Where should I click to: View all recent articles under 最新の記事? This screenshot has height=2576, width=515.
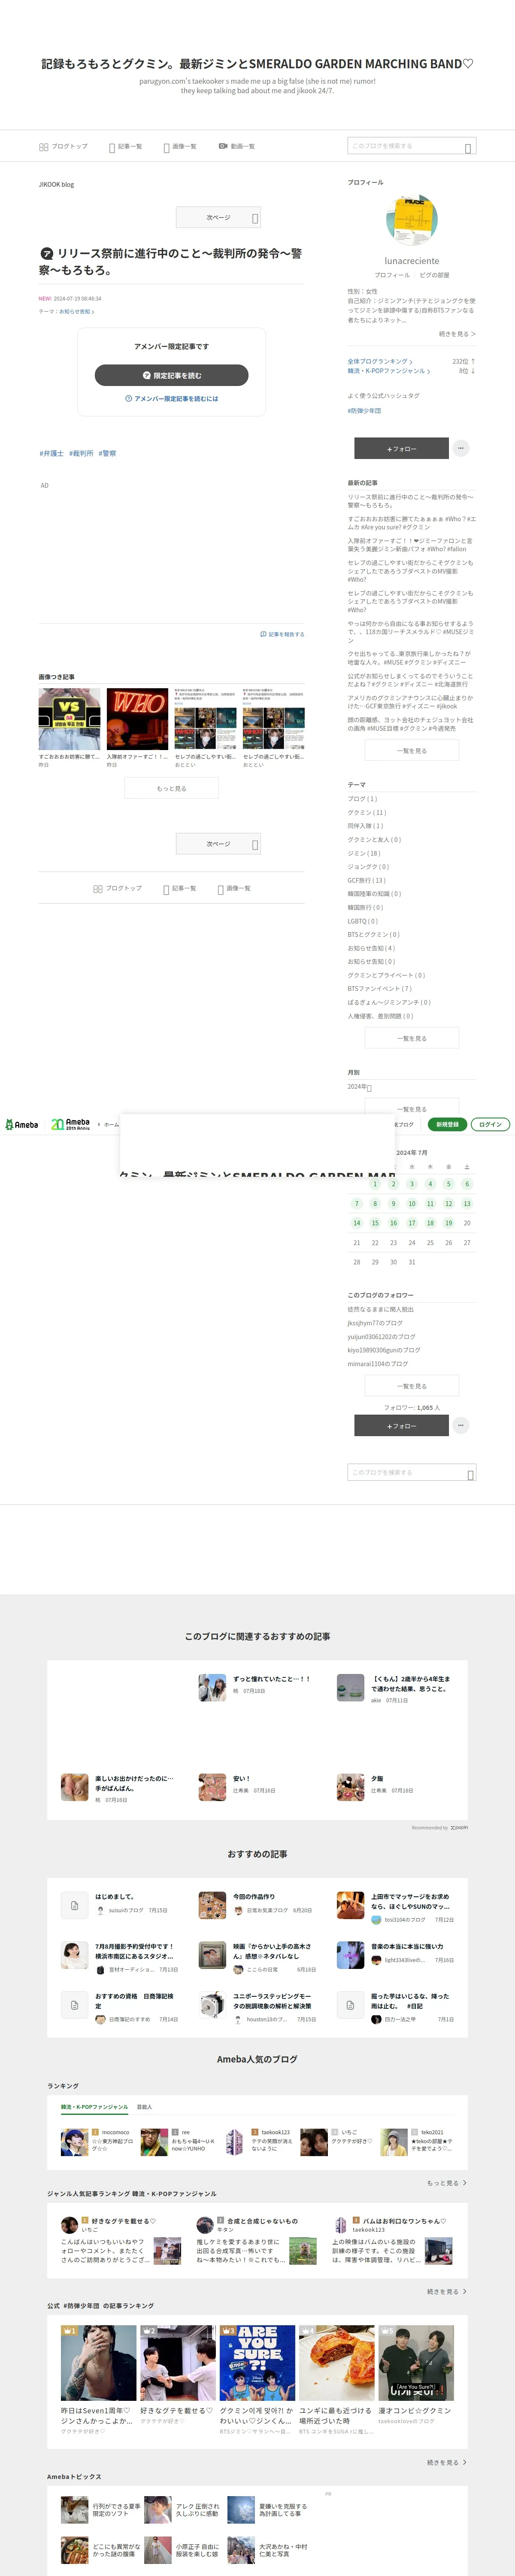click(411, 751)
